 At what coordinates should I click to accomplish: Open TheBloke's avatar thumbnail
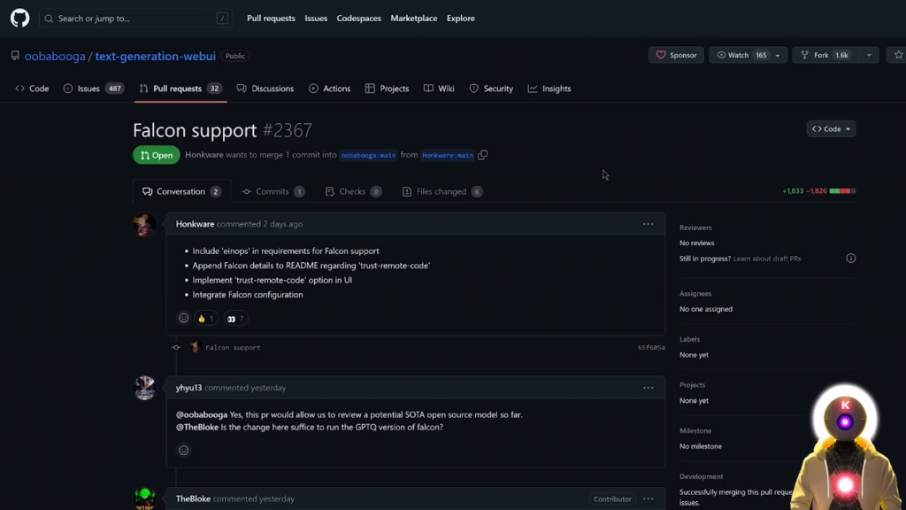click(144, 498)
